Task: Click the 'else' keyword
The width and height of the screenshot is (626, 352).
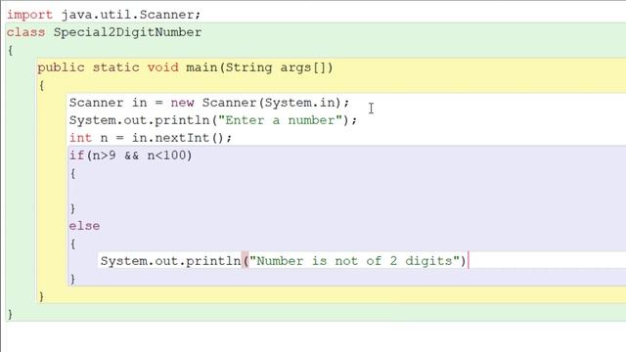Action: (84, 226)
